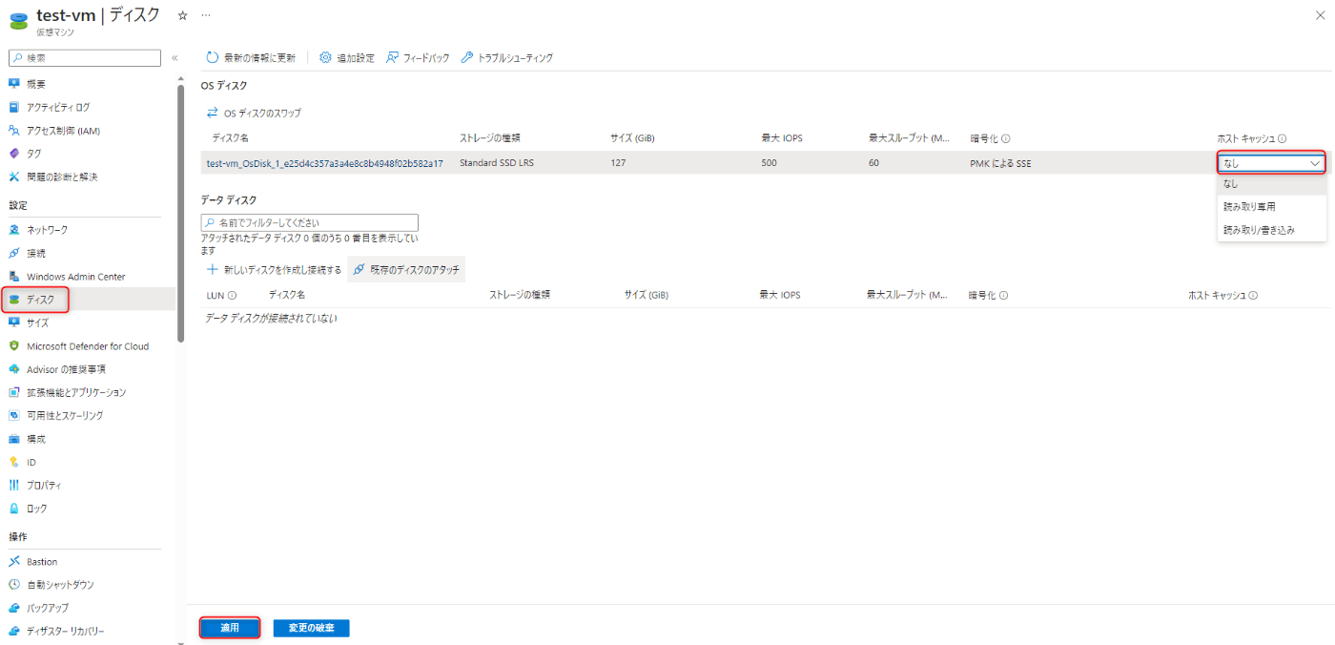Click the 名前でフィルターしてください filter field
This screenshot has height=645, width=1335.
(309, 222)
